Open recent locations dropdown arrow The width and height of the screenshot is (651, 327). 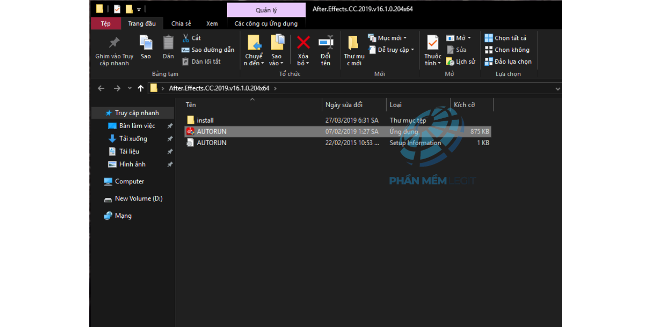[130, 88]
